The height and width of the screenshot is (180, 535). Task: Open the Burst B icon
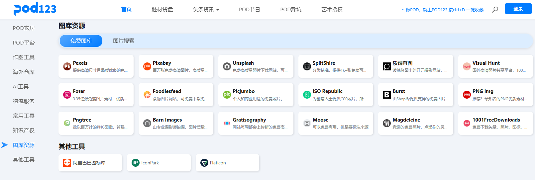tap(386, 95)
